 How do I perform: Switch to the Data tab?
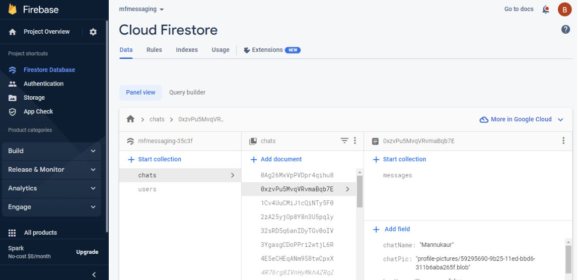[126, 50]
